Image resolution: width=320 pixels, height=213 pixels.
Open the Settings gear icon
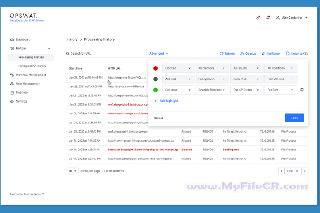(x=12, y=101)
